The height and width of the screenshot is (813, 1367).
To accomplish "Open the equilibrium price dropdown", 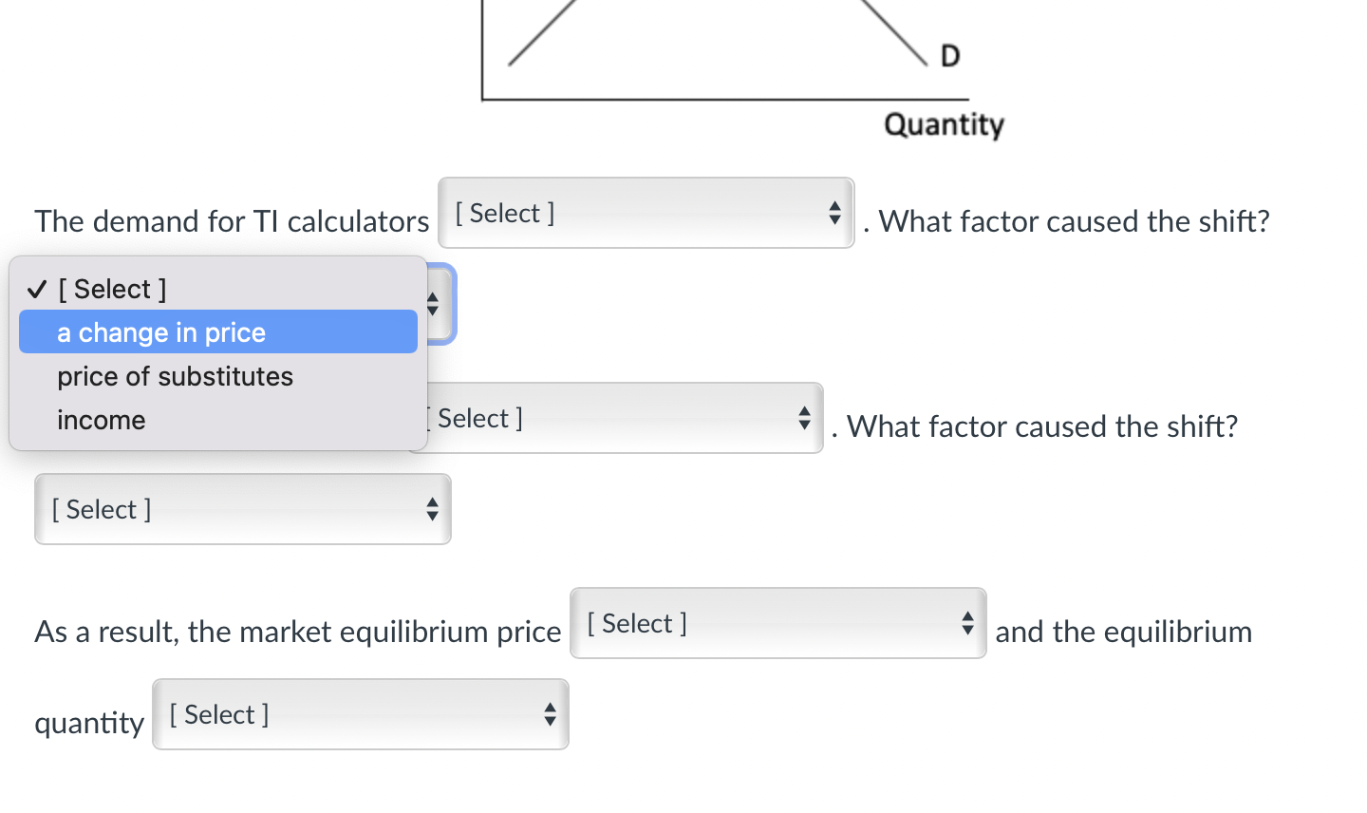I will tap(777, 623).
